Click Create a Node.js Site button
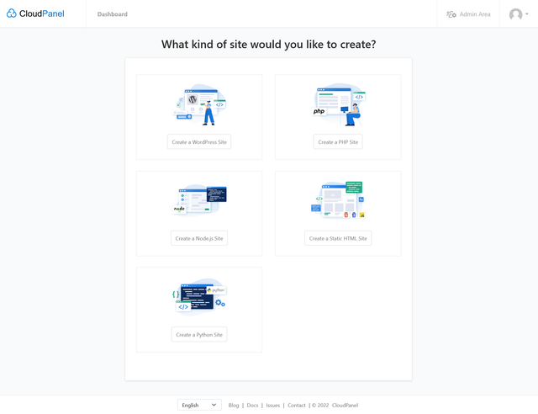Viewport: 538px width, 414px height. (x=199, y=238)
